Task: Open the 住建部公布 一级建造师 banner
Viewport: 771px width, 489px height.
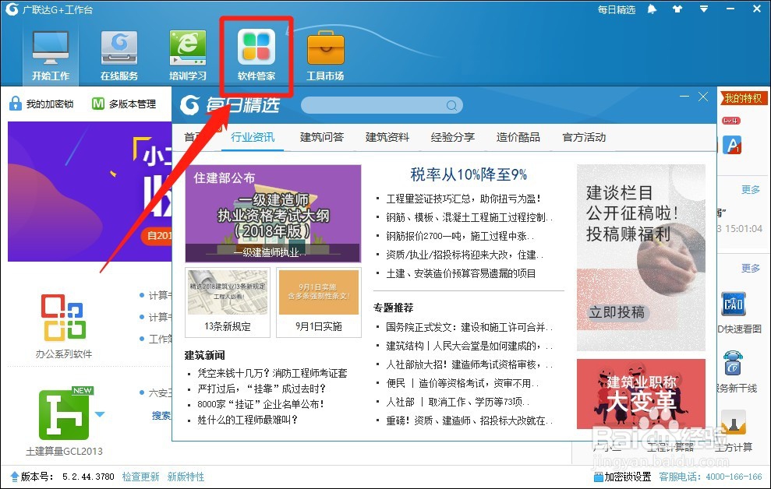Action: pos(273,213)
